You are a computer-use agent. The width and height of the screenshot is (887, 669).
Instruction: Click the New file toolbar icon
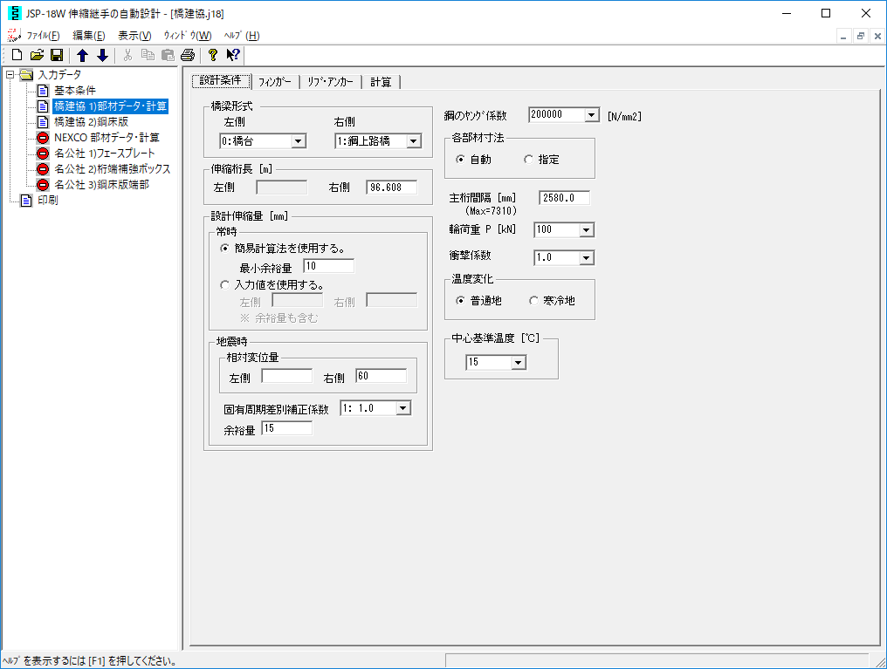click(x=17, y=56)
